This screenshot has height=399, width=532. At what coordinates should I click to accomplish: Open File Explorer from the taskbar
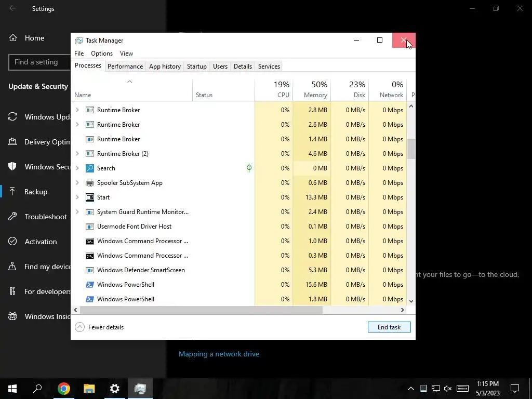(89, 389)
